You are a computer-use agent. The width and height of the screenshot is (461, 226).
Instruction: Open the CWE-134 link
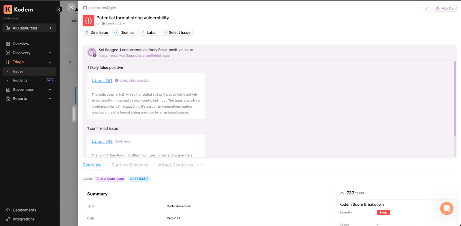(x=173, y=219)
